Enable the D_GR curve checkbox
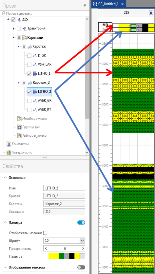The width and height of the screenshot is (155, 274). 29,56
